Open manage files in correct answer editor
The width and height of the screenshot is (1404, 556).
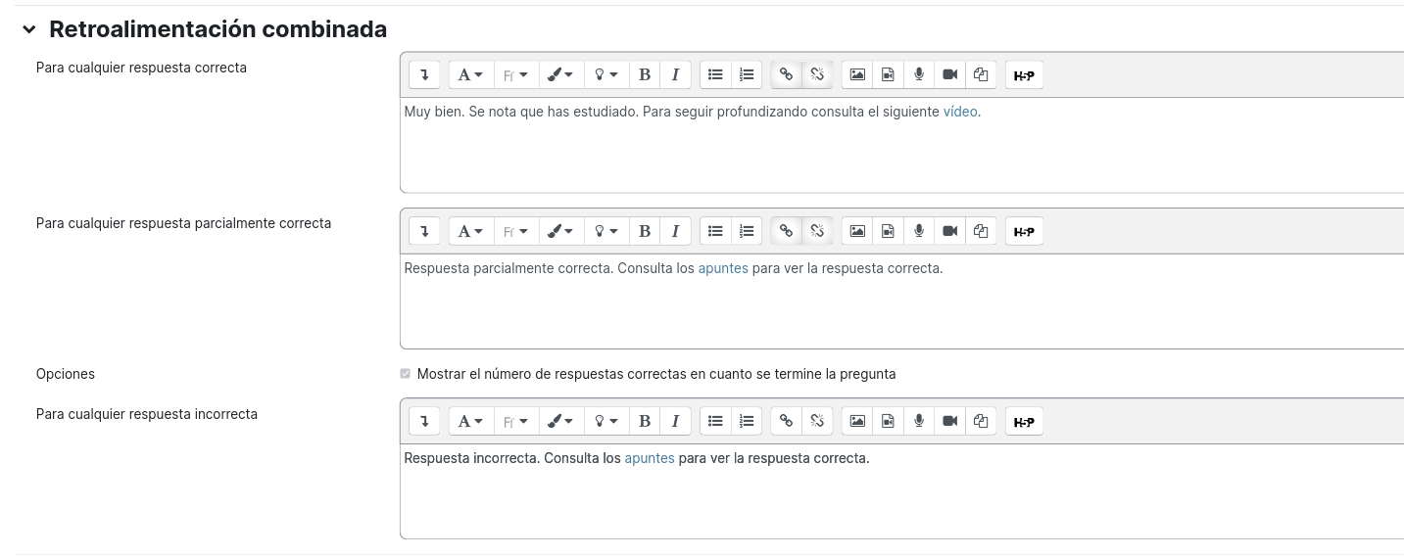(981, 74)
